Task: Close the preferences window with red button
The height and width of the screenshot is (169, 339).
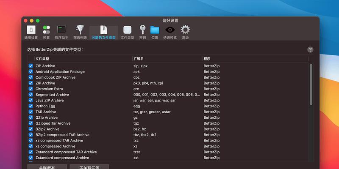Action: 25,21
